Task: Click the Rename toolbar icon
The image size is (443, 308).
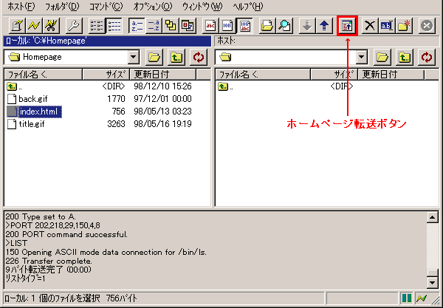Action: 388,25
